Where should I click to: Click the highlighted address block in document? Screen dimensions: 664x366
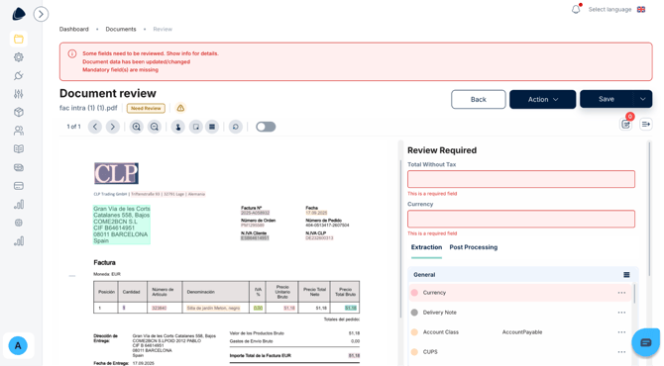(x=122, y=225)
